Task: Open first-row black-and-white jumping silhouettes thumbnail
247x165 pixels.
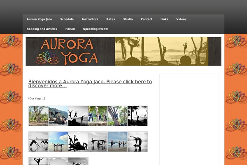Action: point(78,116)
